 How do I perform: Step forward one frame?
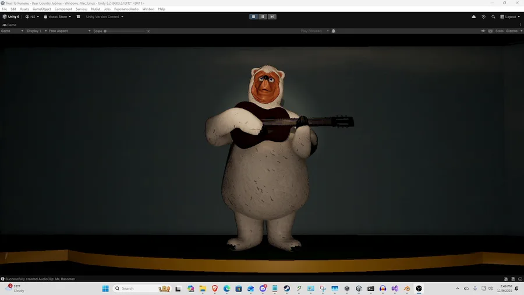tap(272, 17)
